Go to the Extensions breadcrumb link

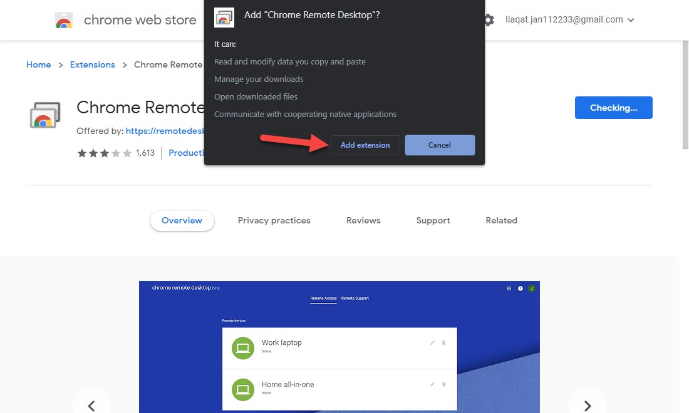click(x=93, y=64)
